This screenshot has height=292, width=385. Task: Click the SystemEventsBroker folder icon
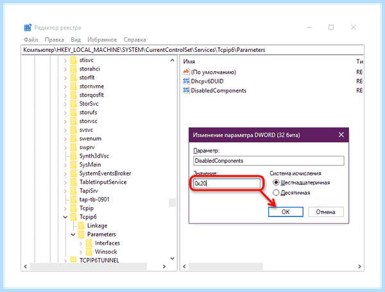73,174
